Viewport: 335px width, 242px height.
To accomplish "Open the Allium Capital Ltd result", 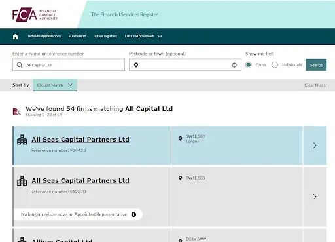I will [62, 240].
